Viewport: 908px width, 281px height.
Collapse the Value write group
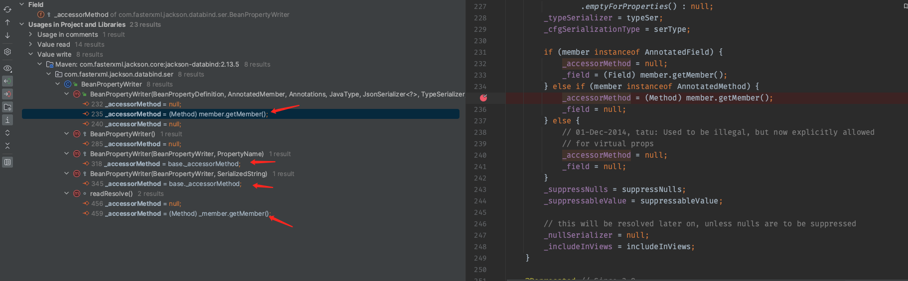(x=31, y=54)
